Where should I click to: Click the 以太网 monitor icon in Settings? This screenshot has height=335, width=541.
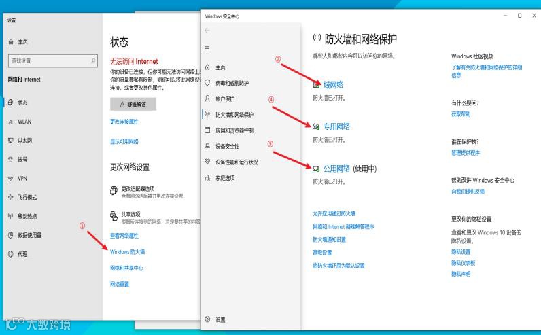pos(11,140)
